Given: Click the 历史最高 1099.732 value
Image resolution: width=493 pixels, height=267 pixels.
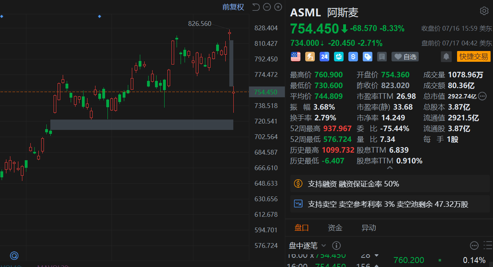Looking at the screenshot, I should [x=338, y=150].
